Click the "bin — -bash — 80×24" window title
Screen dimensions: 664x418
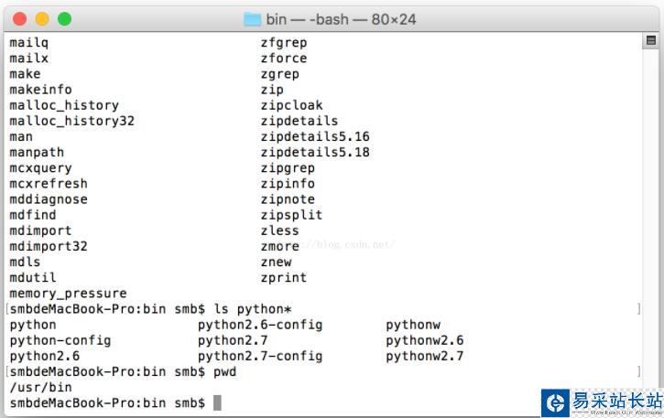[333, 18]
